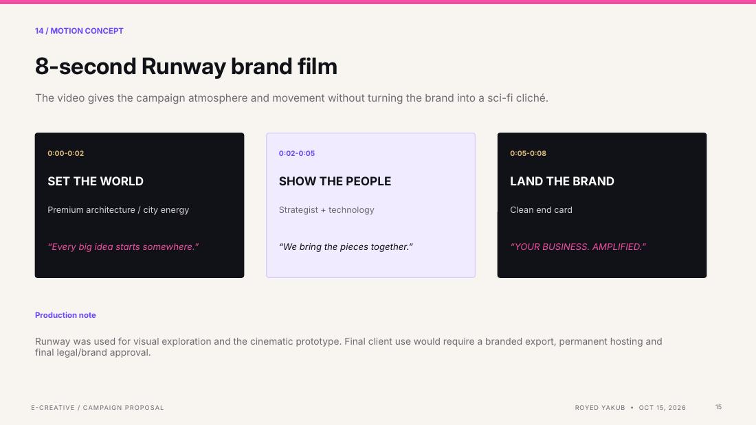The image size is (756, 425).
Task: Click the 0:02-0:05 timestamp
Action: (296, 153)
